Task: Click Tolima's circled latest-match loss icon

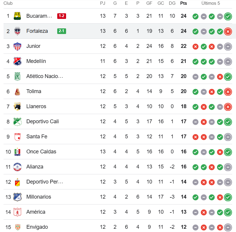Action: click(228, 92)
